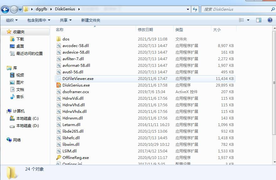This screenshot has width=276, height=180.
Task: Select the HdrwVdi.dll file icon
Action: click(x=59, y=98)
